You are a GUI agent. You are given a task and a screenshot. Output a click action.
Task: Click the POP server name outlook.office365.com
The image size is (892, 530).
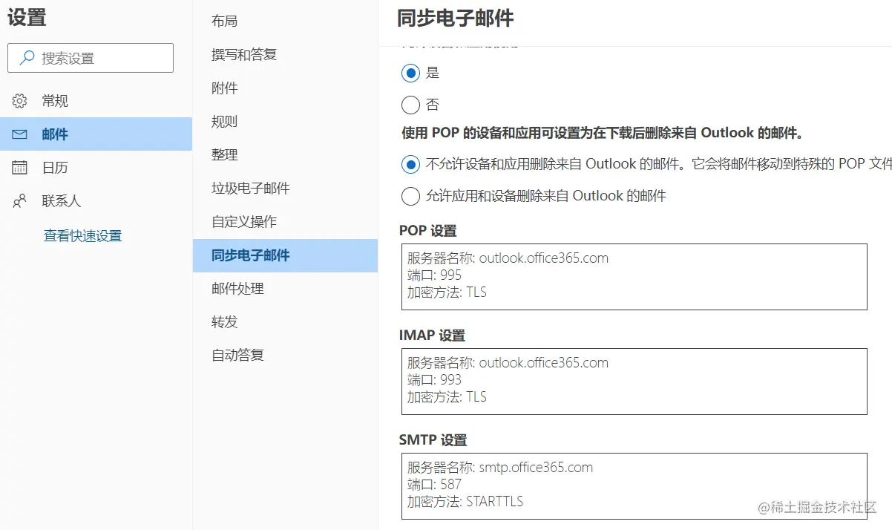tap(543, 258)
